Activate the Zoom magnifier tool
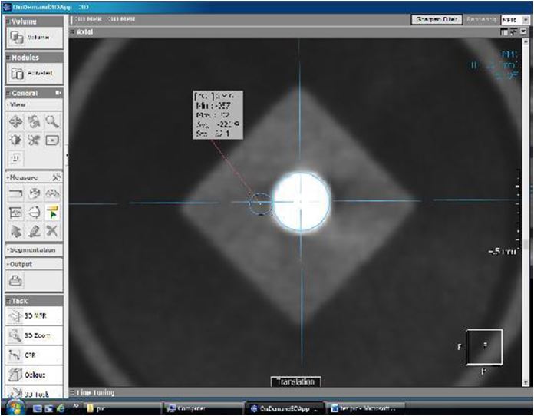This screenshot has height=416, width=534. point(51,121)
